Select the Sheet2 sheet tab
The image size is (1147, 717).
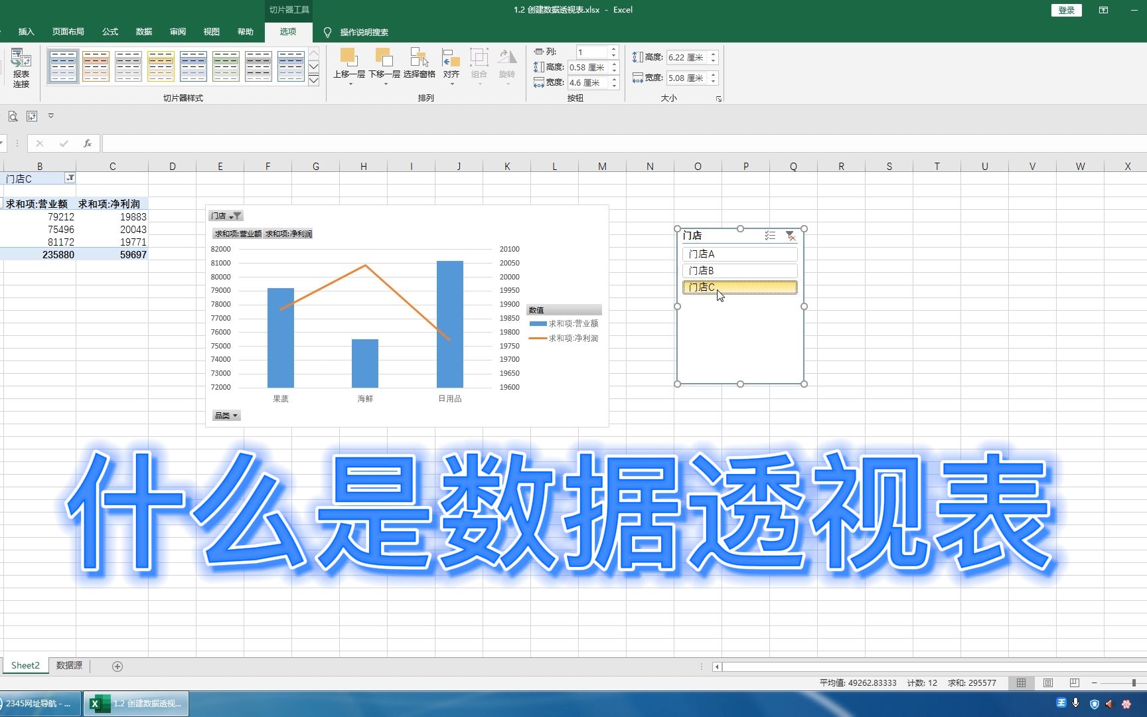click(x=25, y=665)
